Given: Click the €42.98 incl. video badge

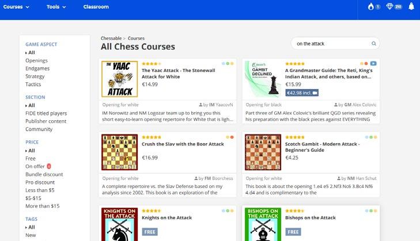Looking at the screenshot, I should tap(302, 93).
